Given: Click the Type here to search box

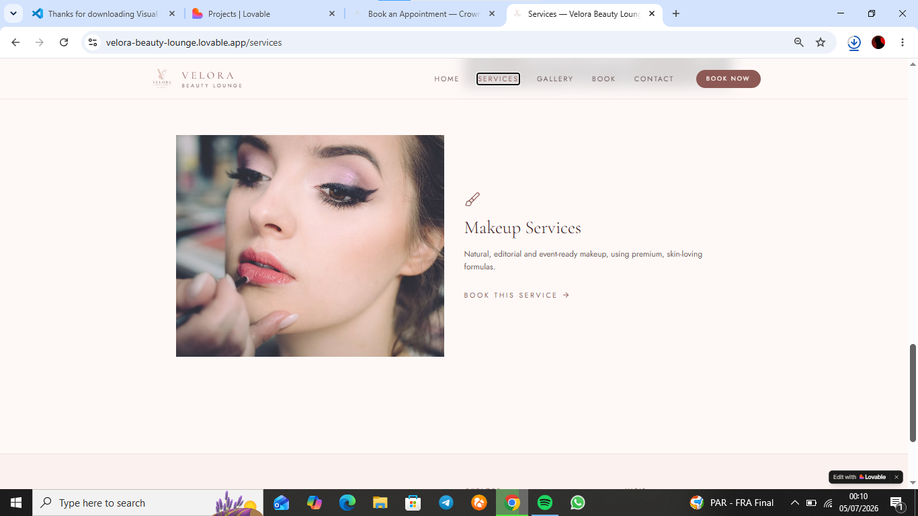Looking at the screenshot, I should point(148,503).
